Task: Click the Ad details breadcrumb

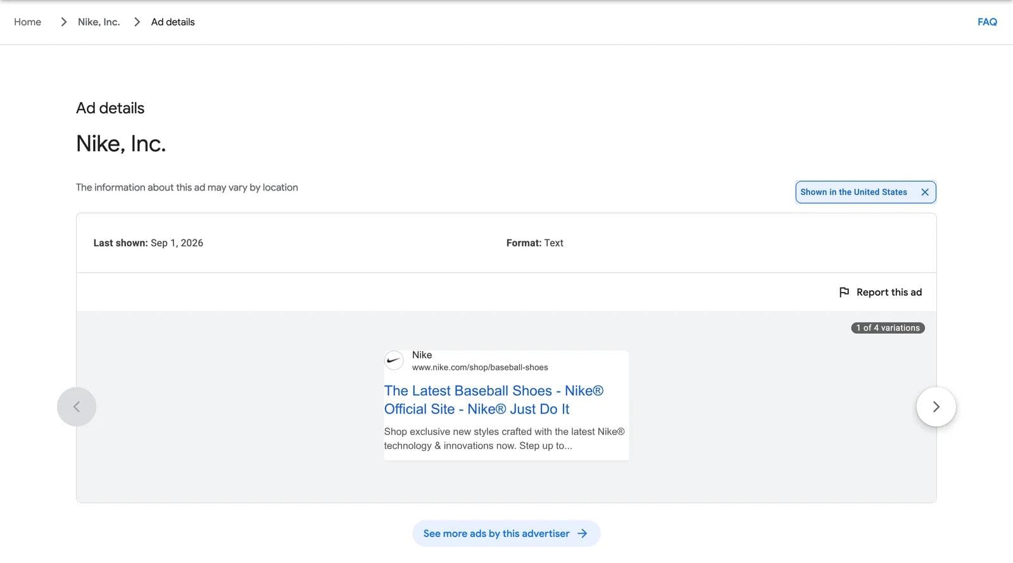Action: pyautogui.click(x=173, y=22)
